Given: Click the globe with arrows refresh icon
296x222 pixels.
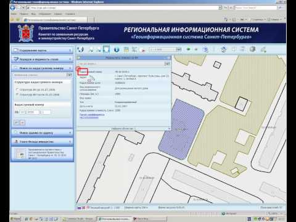Looking at the screenshot, I should [x=224, y=49].
